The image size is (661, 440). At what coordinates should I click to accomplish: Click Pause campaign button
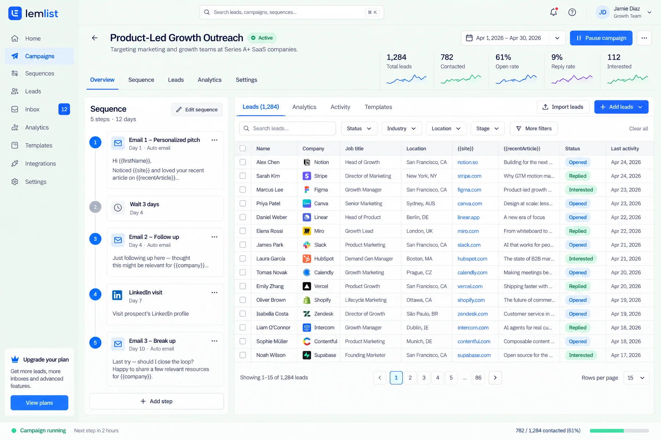coord(601,38)
